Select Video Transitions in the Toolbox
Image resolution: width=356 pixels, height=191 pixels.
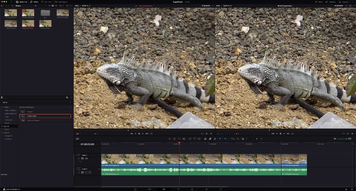(x=11, y=110)
